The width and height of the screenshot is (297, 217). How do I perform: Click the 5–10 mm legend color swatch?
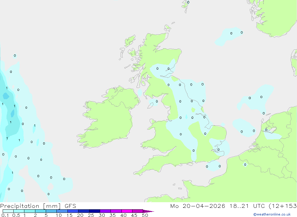[51, 211]
